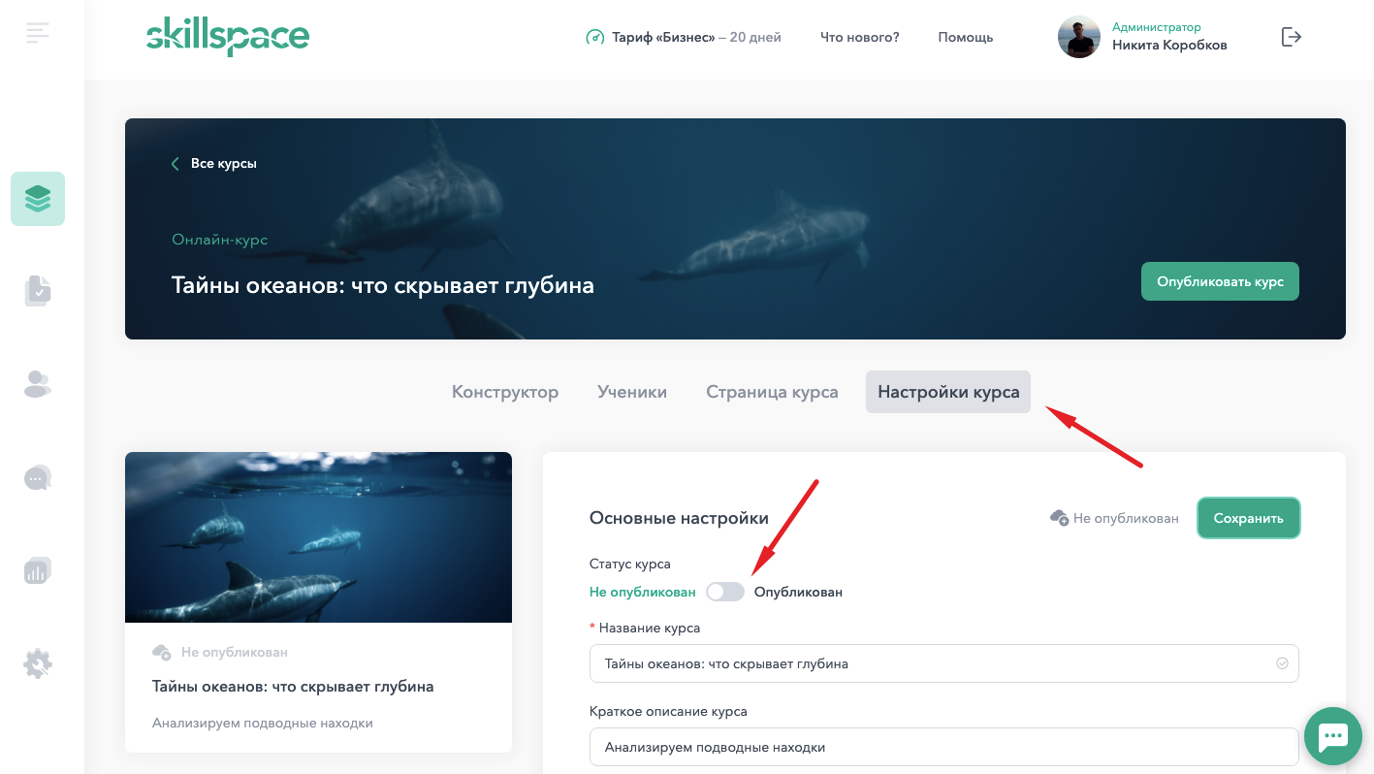Switch to the Ученики tab
The height and width of the screenshot is (774, 1374).
click(x=632, y=392)
